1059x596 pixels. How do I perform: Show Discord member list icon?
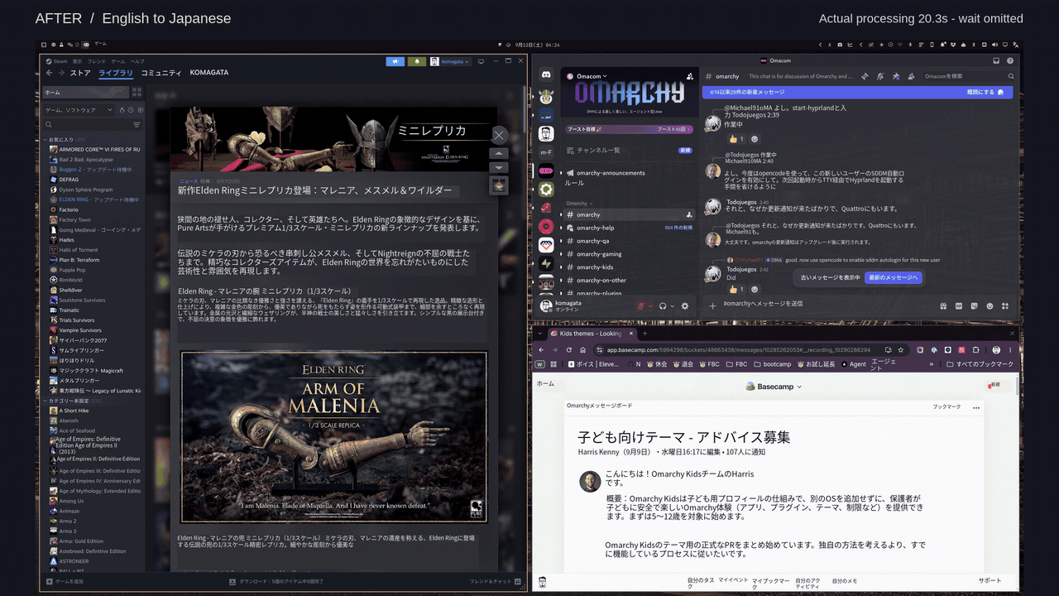click(x=910, y=76)
